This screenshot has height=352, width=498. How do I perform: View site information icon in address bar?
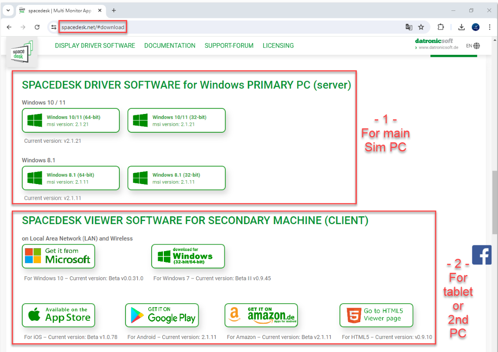[x=54, y=27]
